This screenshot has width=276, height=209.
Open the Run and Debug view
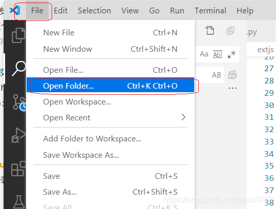[18, 135]
